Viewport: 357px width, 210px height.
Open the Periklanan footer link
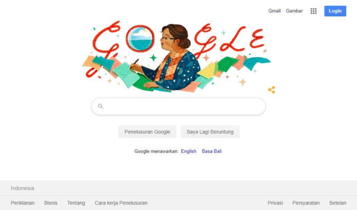(x=23, y=203)
